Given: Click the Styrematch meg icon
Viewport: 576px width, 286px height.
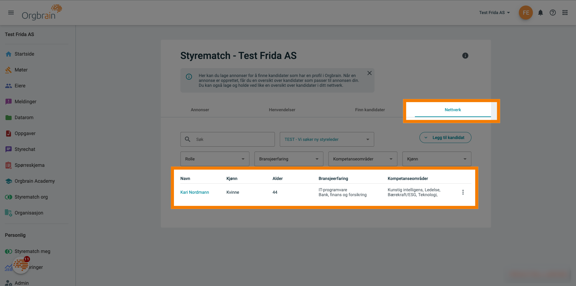Looking at the screenshot, I should pos(9,251).
